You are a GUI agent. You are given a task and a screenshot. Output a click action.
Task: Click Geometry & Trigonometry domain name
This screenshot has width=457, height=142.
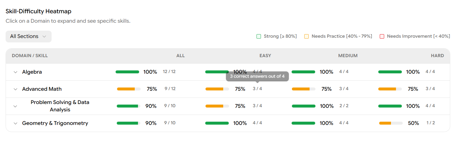coord(55,123)
